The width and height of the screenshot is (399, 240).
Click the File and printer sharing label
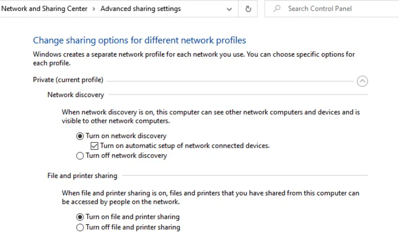pos(82,176)
